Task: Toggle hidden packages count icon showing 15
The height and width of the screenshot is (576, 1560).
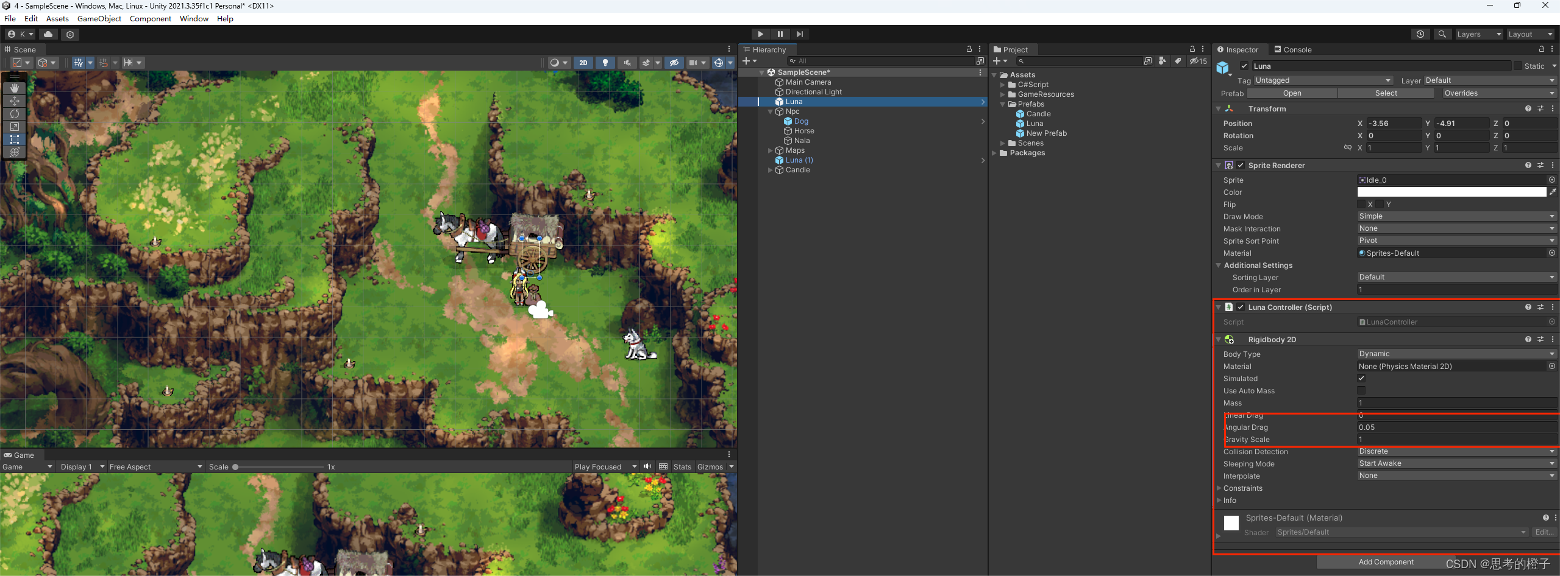Action: click(1198, 61)
